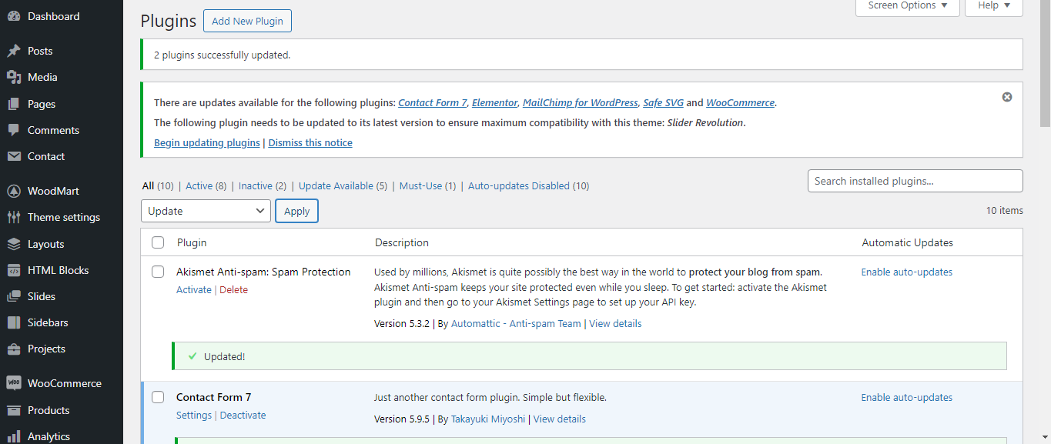
Task: Select the Contact Form 7 checkbox
Action: click(158, 397)
